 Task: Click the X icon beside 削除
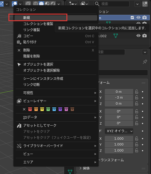click(19, 50)
